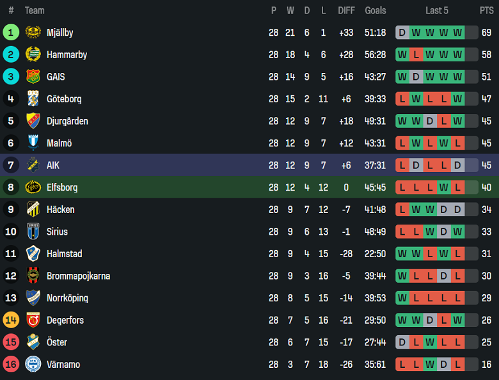Viewport: 499px width, 380px height.
Task: Sort the table by PTS column
Action: [486, 11]
